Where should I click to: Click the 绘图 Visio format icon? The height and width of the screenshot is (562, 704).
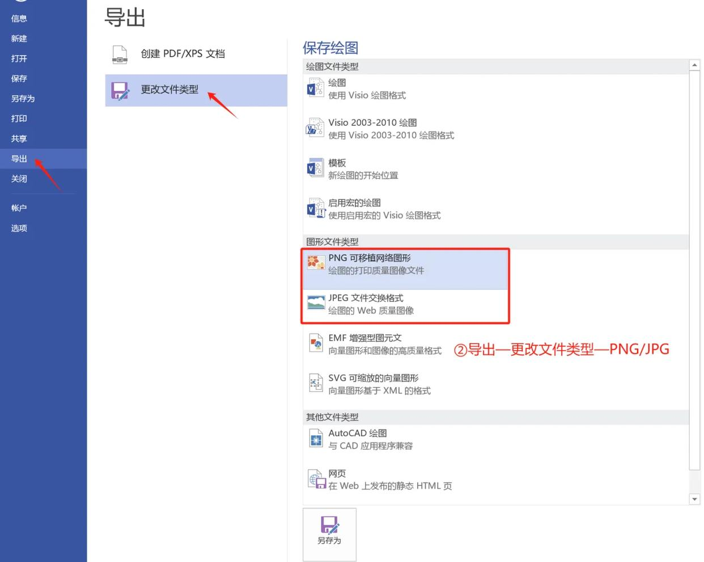click(315, 89)
